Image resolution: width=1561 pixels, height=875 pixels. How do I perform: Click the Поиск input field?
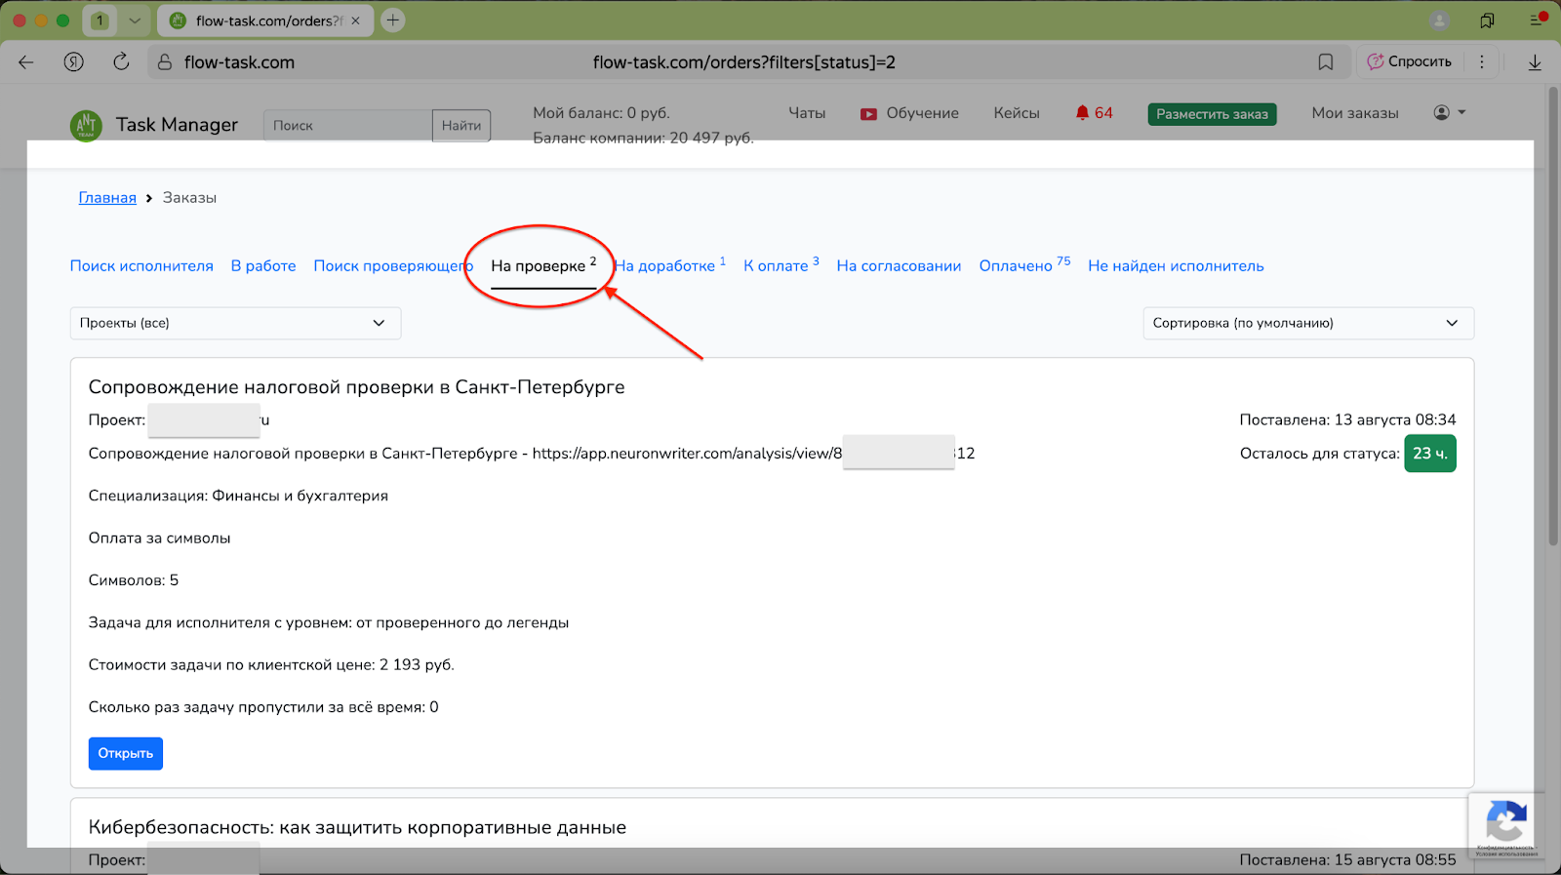click(x=347, y=126)
